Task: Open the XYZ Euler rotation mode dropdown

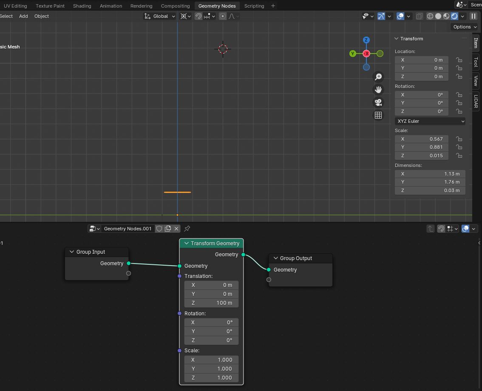Action: [430, 121]
